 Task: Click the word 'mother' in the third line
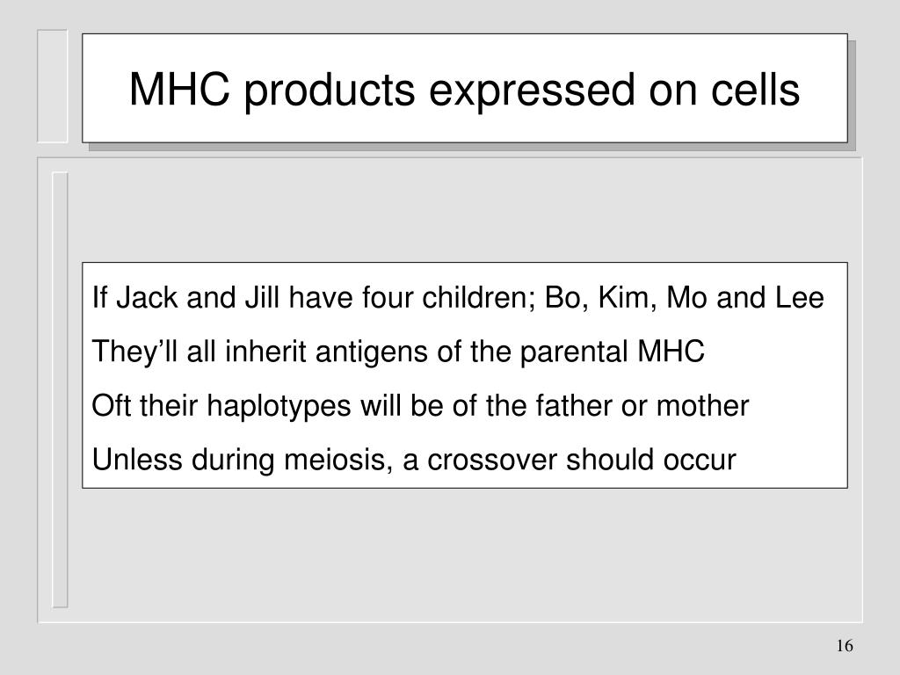[702, 406]
